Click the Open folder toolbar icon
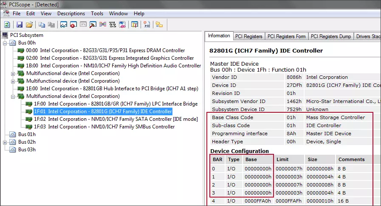381x206 pixels. coord(29,25)
